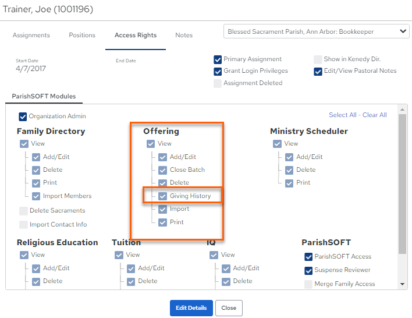
Task: Uncheck Giving History under Offering
Action: pos(162,196)
